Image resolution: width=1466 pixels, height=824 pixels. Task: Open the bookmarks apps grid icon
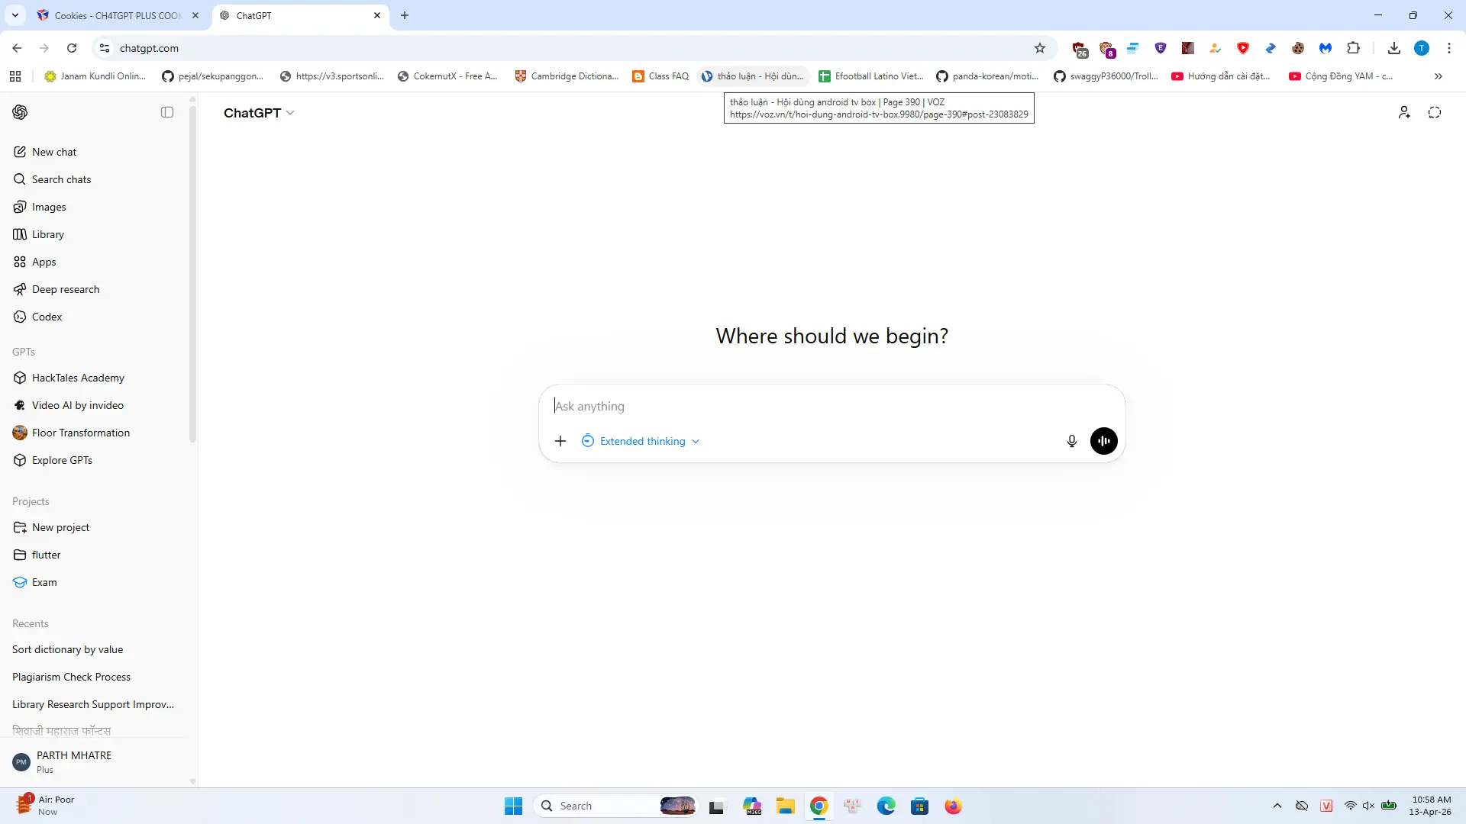point(15,76)
